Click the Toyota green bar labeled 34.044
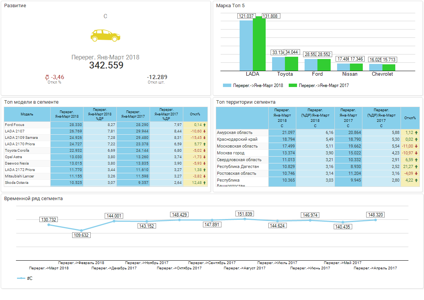This screenshot has height=300, width=424. [x=291, y=64]
